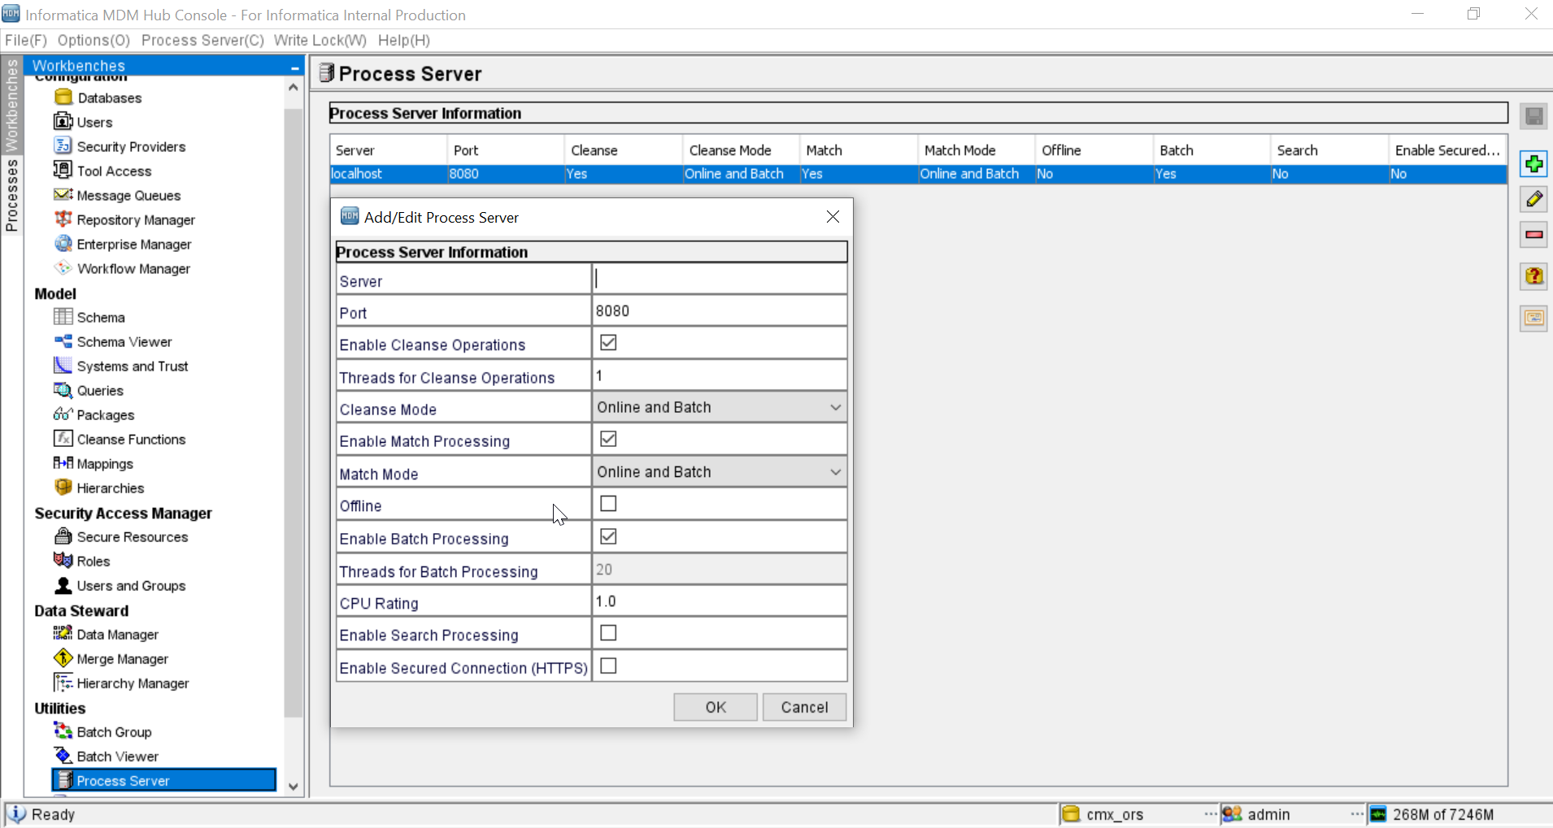Open the Data Manager icon
The image size is (1553, 828).
[x=63, y=634]
